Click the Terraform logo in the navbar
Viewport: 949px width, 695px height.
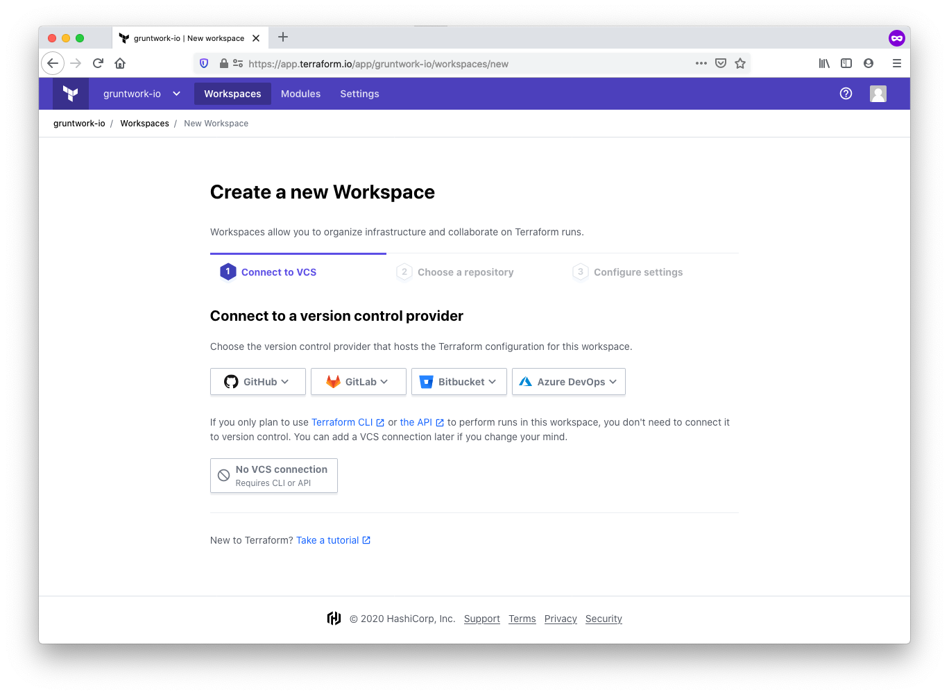[70, 93]
